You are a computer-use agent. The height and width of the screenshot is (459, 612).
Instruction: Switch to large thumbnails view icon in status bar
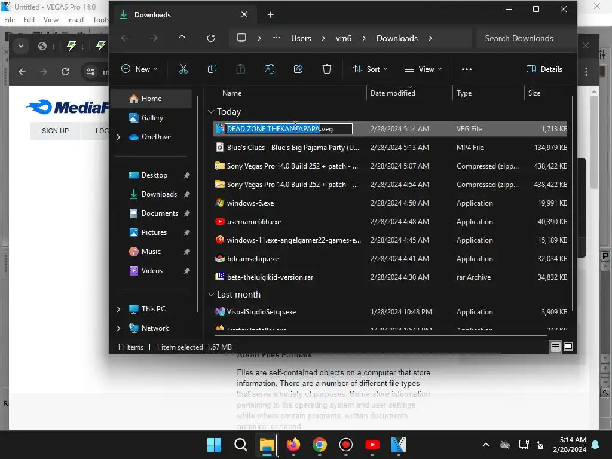click(x=568, y=347)
